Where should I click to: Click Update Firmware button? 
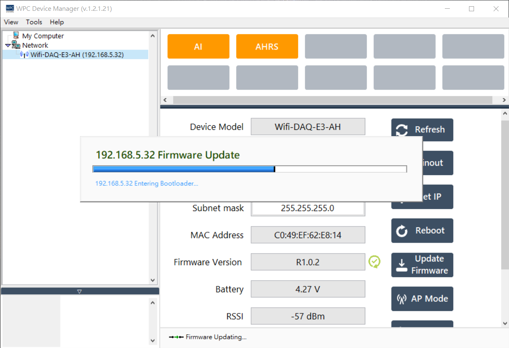point(422,265)
